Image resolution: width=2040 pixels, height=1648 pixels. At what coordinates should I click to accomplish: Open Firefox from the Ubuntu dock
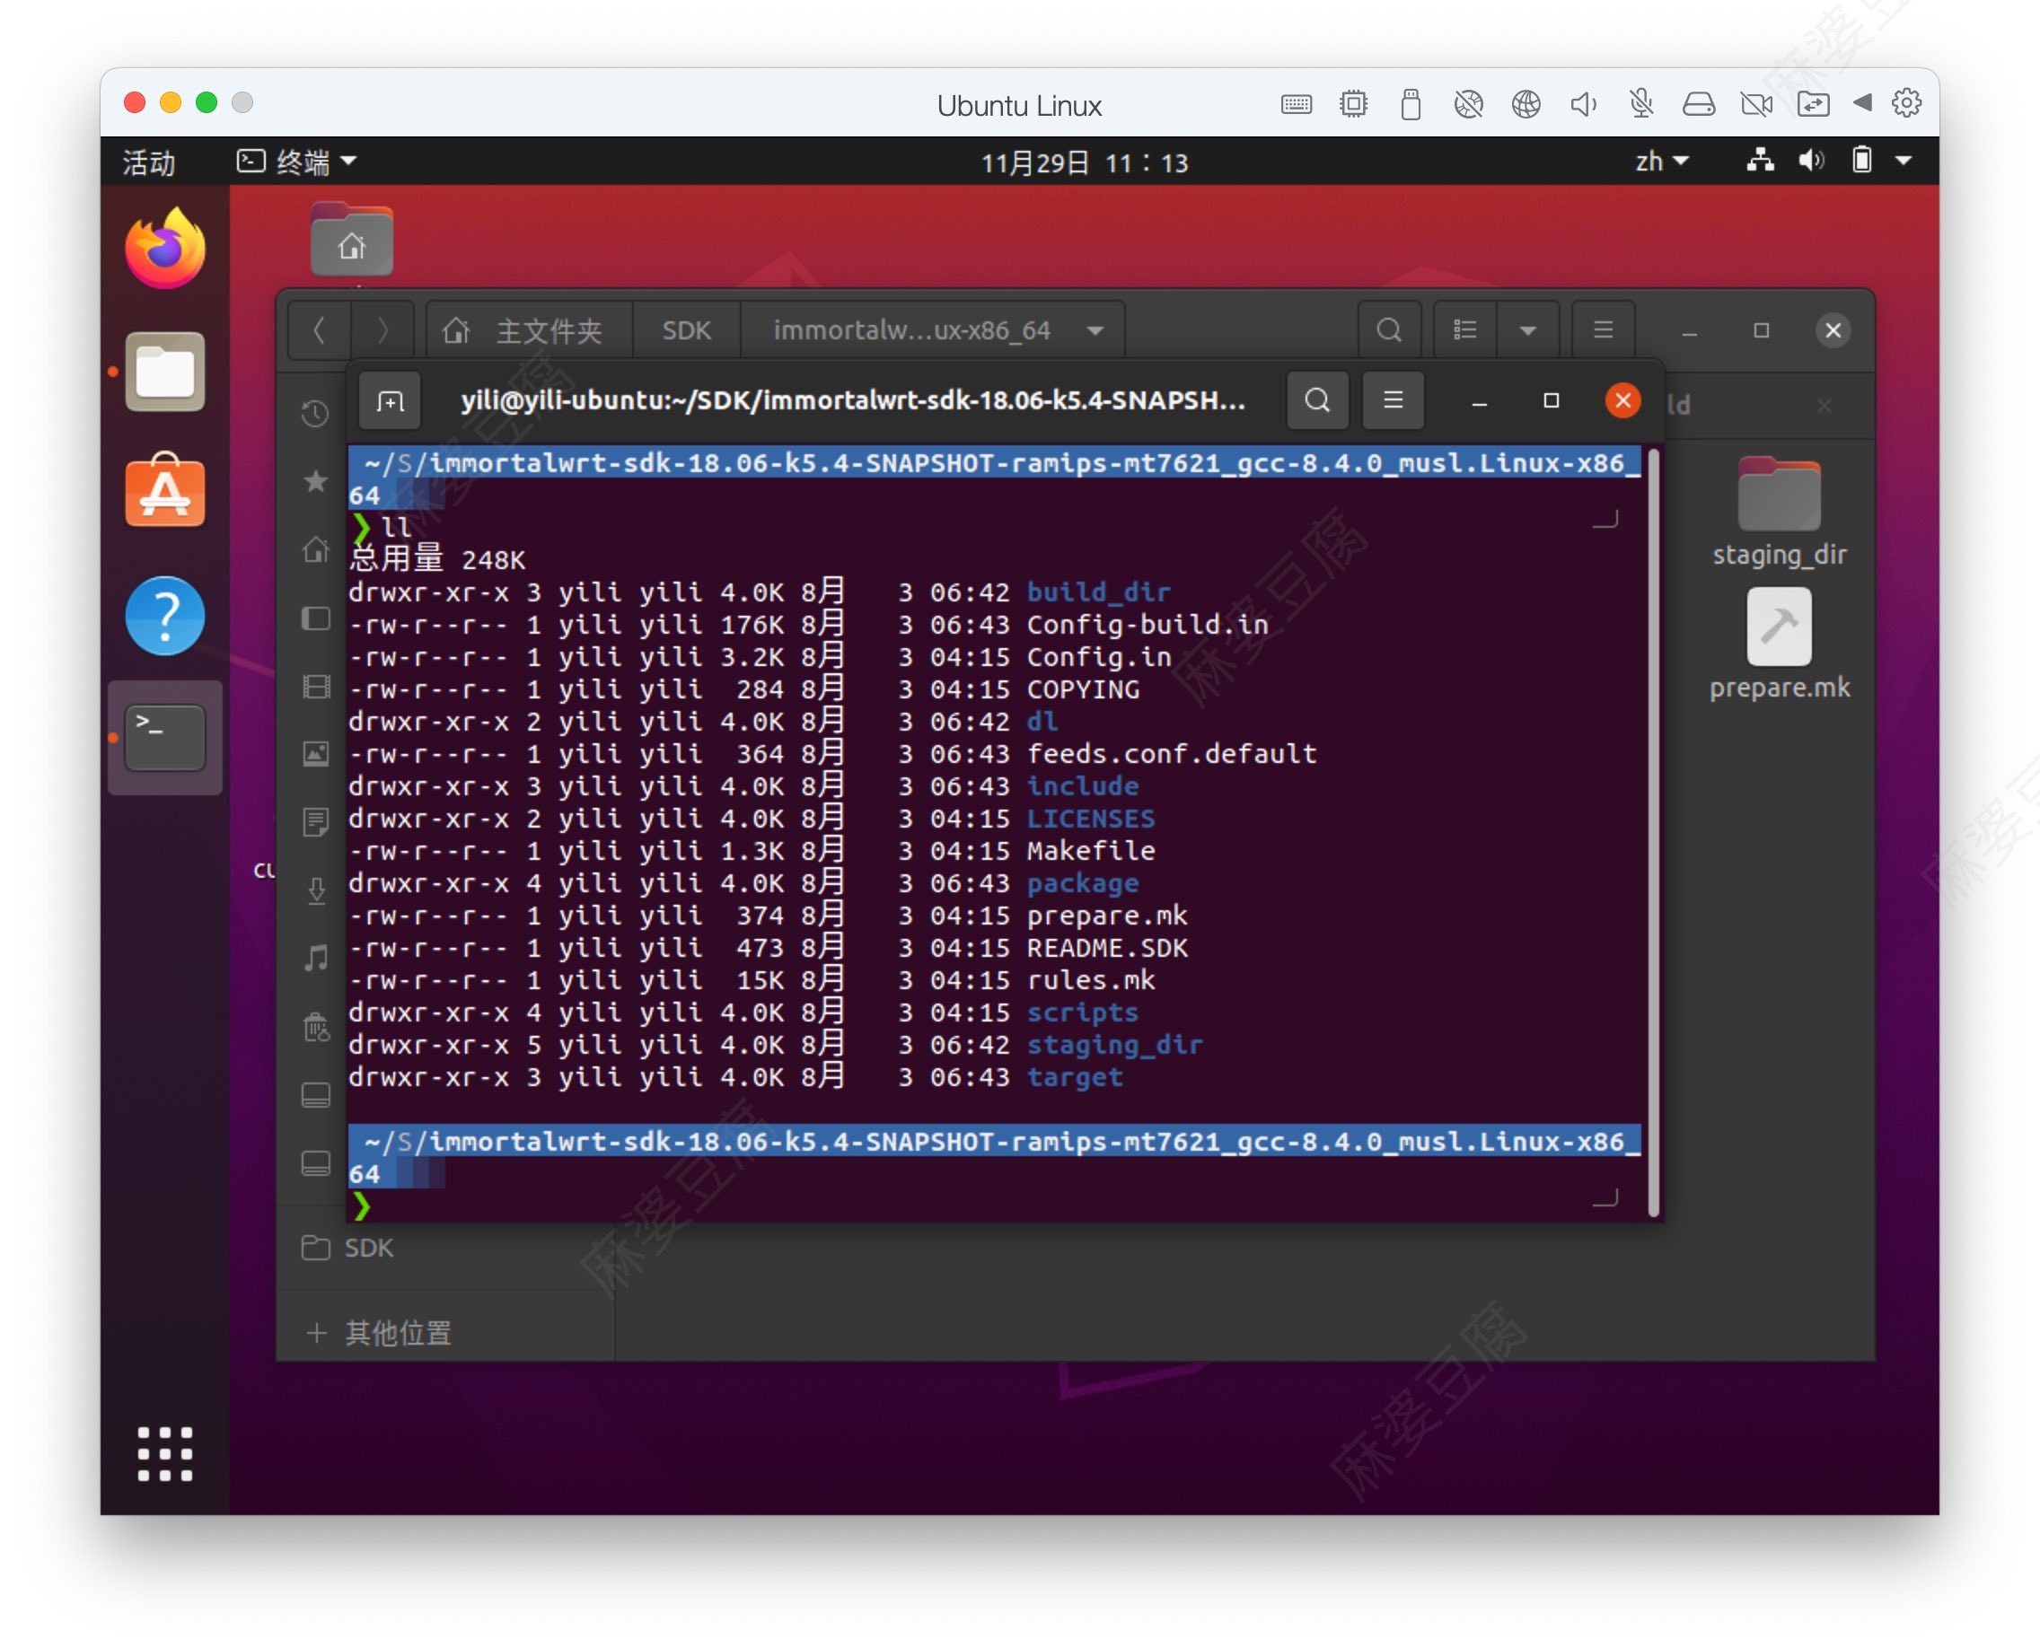[165, 249]
